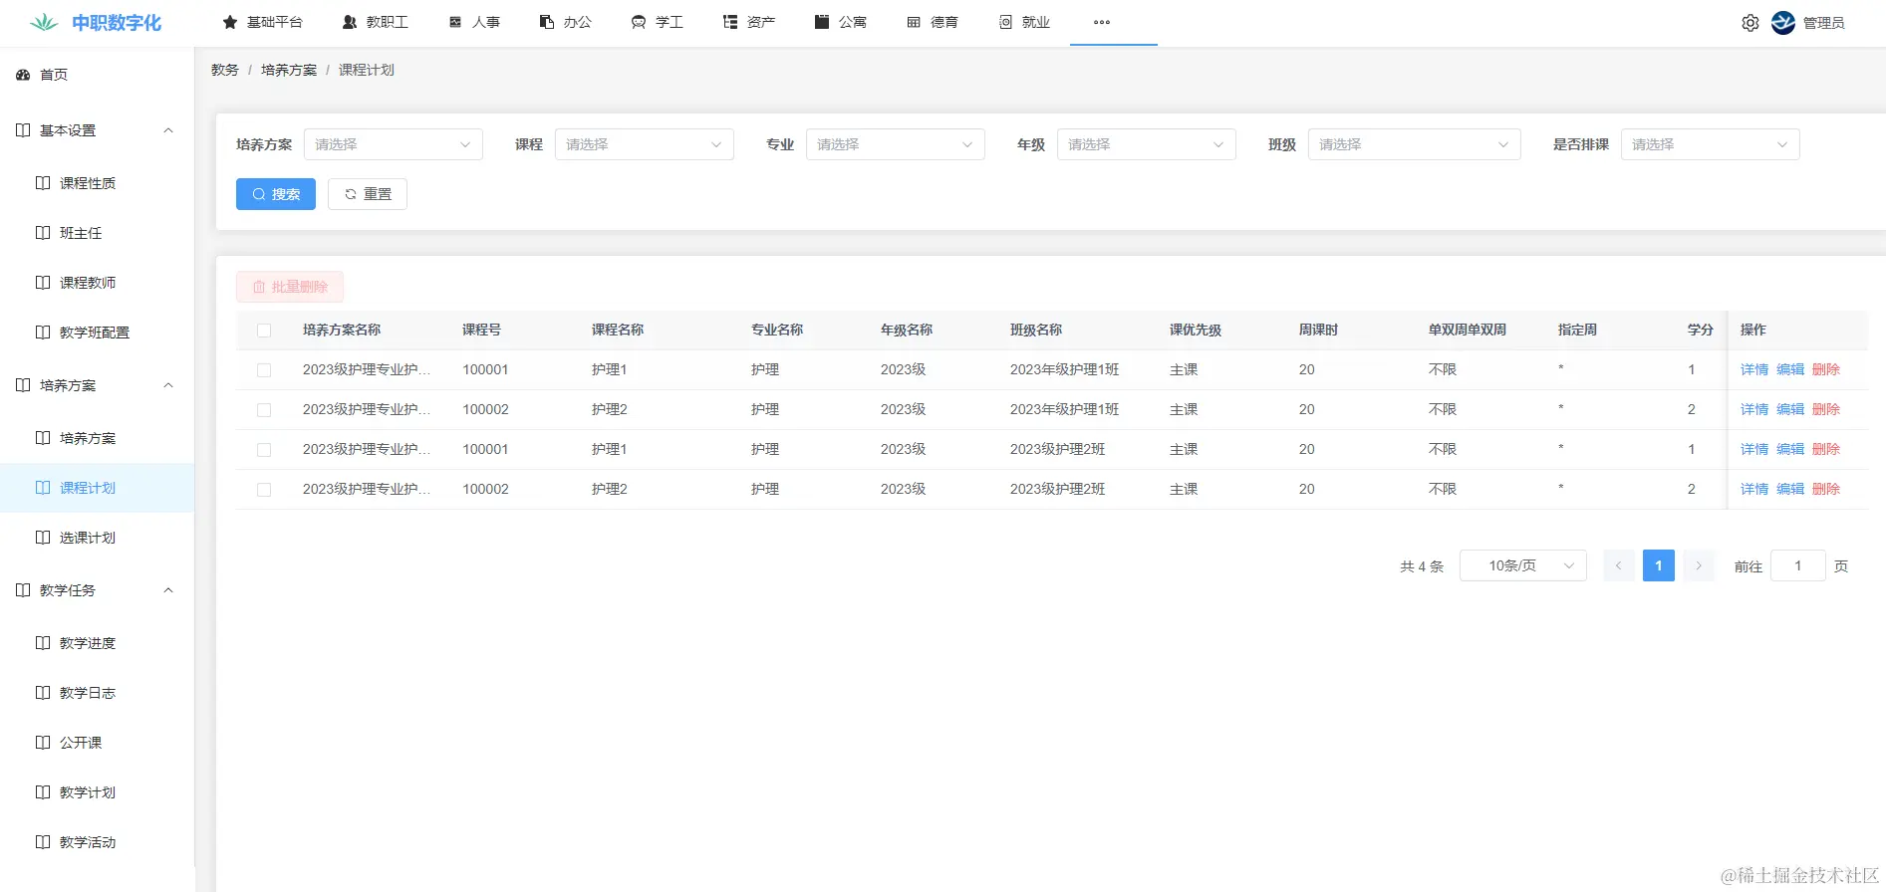Click the star icon for 基础平台
The image size is (1886, 892).
click(230, 22)
